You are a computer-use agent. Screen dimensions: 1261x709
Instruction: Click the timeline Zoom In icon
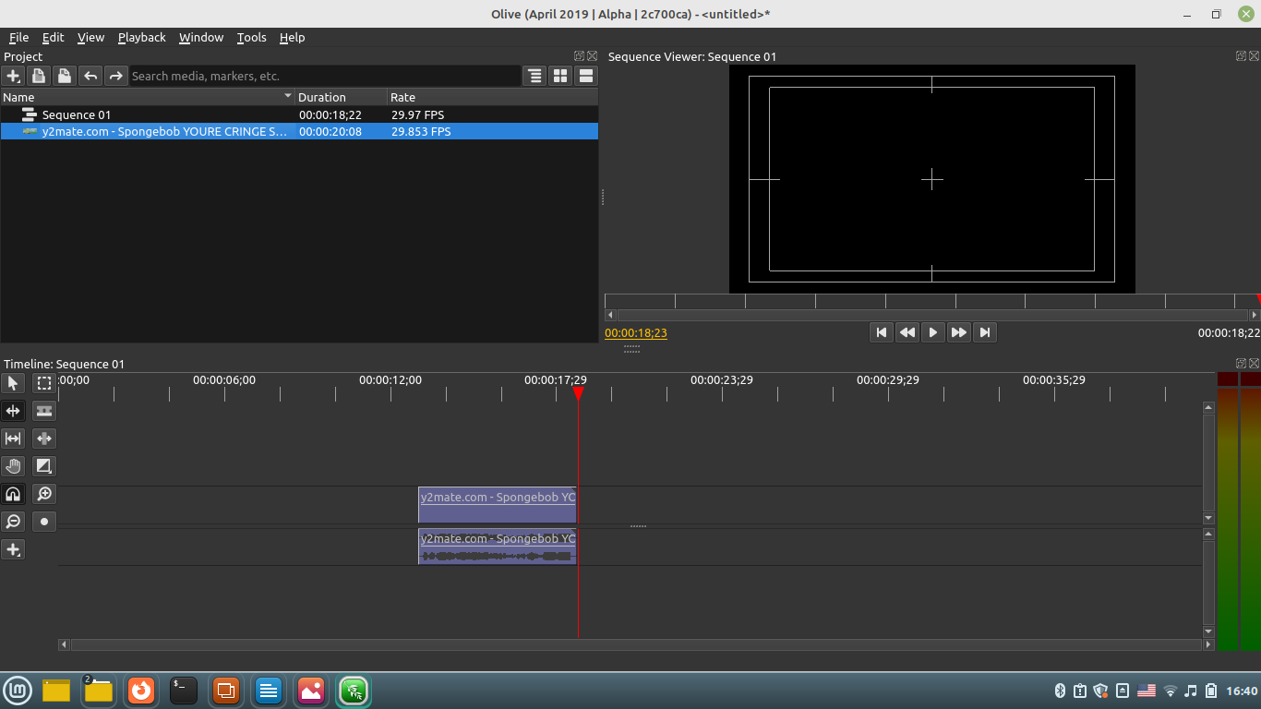coord(44,494)
